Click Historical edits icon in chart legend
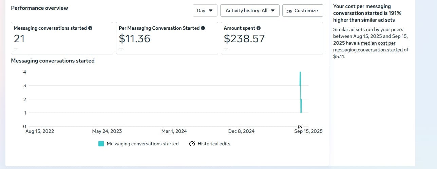The height and width of the screenshot is (169, 437). pyautogui.click(x=192, y=144)
